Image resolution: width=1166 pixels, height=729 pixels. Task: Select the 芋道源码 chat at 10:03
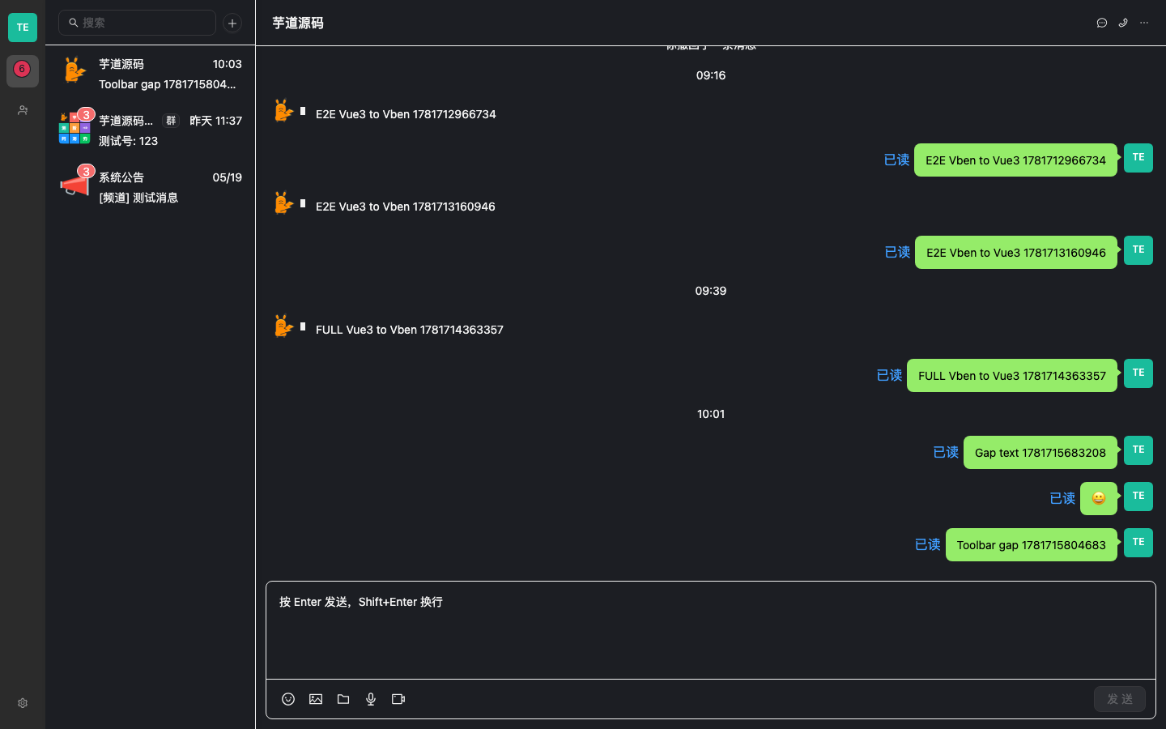coord(150,74)
